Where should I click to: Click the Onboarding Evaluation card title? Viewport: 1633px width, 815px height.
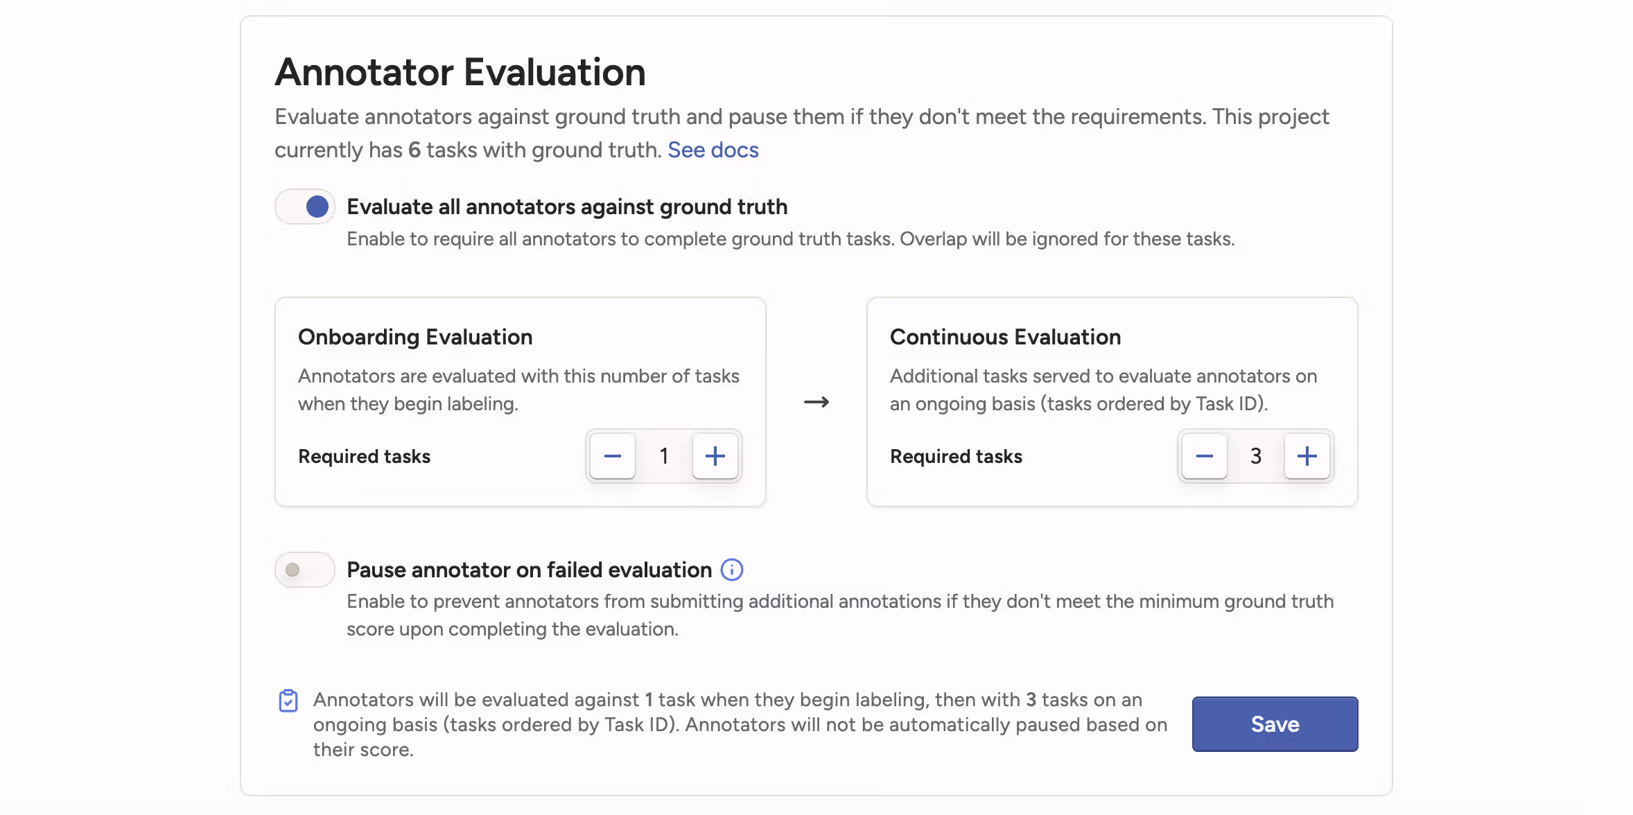[415, 337]
